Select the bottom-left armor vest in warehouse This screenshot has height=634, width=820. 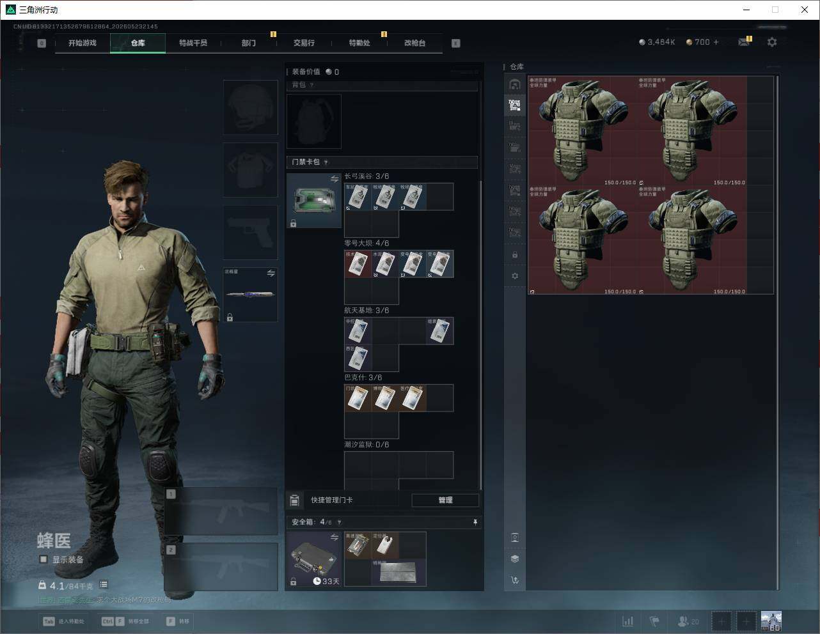click(583, 240)
